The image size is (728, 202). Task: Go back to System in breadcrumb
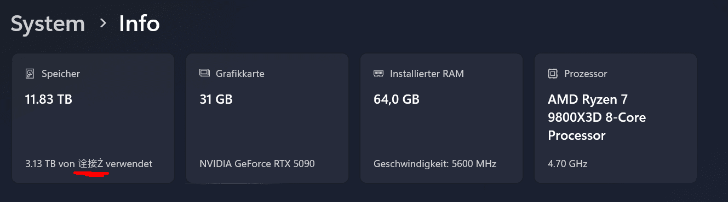click(x=48, y=24)
